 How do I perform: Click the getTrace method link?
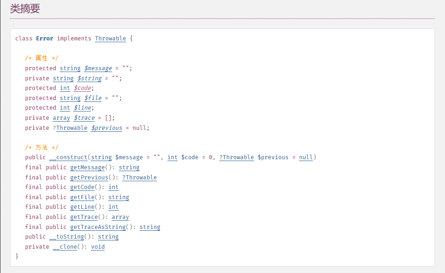(84, 217)
